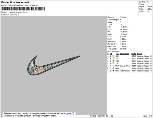Select the brown swatch for code 1191
Viewport: 153px width, 118px height.
[x=113, y=61]
